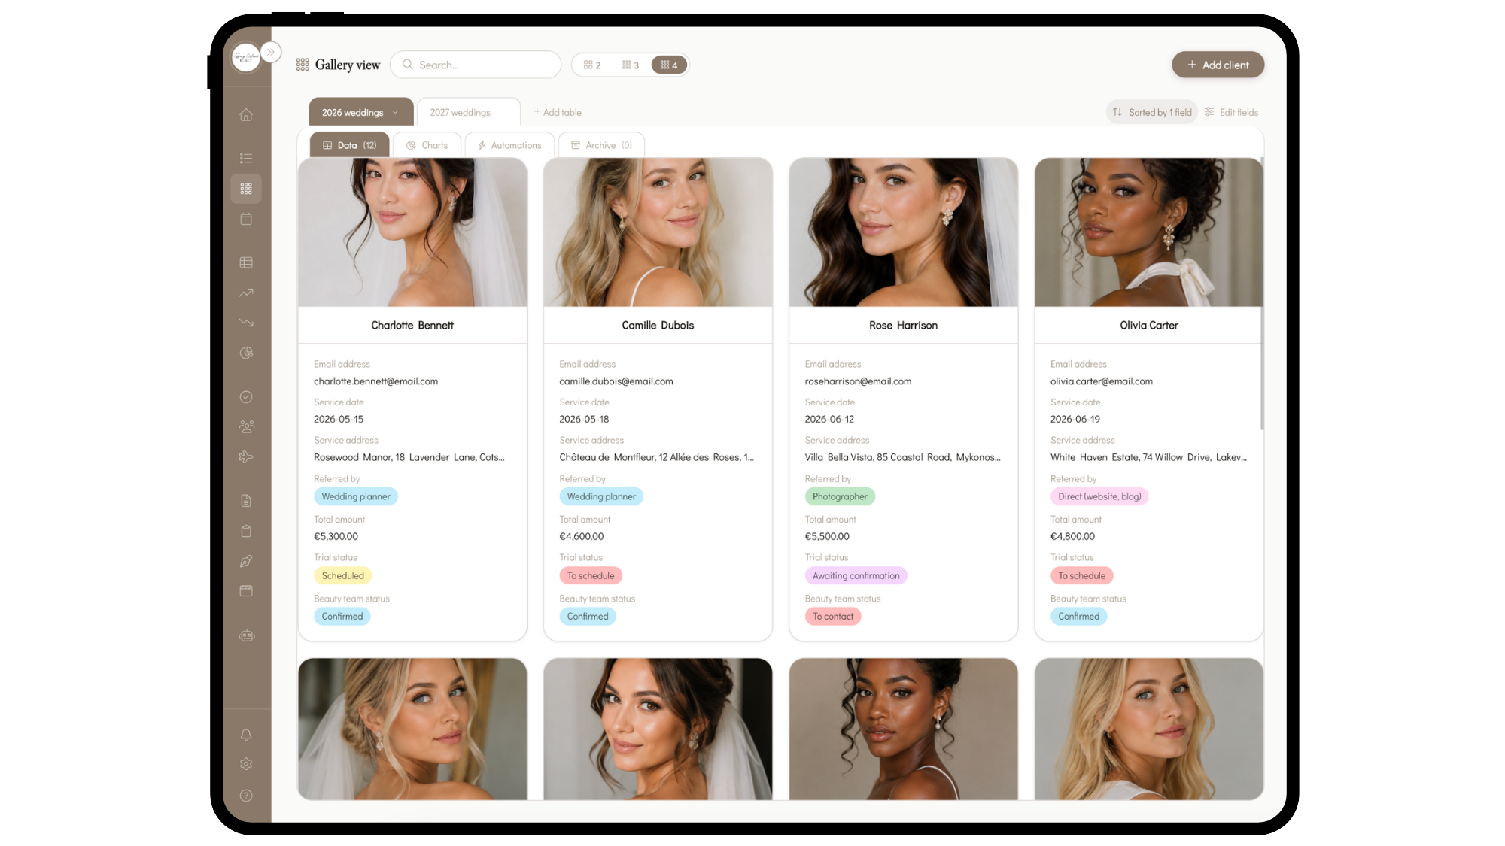Expand sidebar with double chevron button
The image size is (1505, 846).
271,52
